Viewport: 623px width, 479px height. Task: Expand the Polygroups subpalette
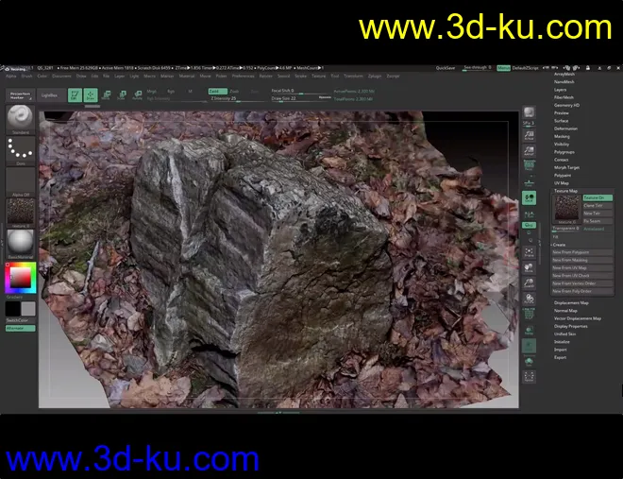pos(564,152)
